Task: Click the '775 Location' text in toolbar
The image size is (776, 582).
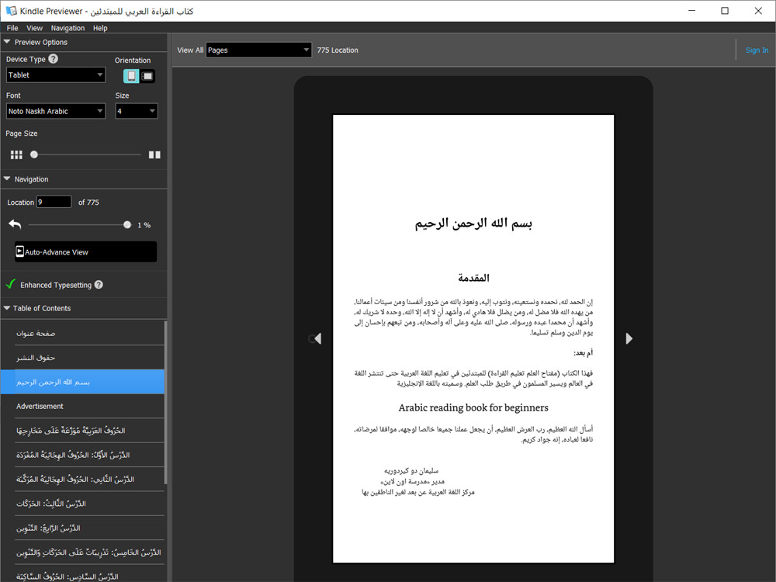Action: tap(338, 50)
